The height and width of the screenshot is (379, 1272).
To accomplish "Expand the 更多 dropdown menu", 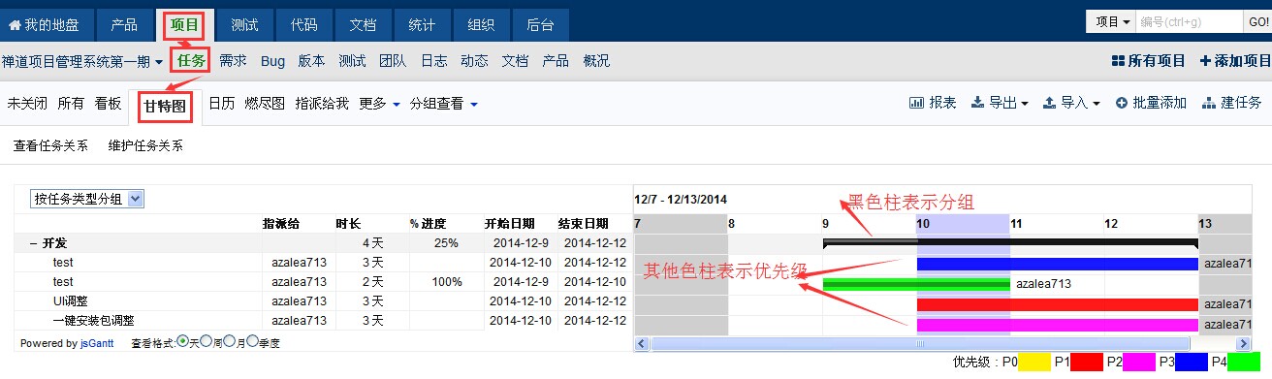I will (380, 103).
